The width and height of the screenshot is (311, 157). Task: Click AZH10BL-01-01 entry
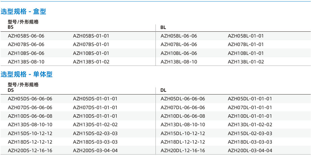pos(246,53)
